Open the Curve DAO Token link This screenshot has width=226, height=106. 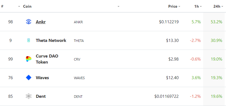pyautogui.click(x=47, y=59)
